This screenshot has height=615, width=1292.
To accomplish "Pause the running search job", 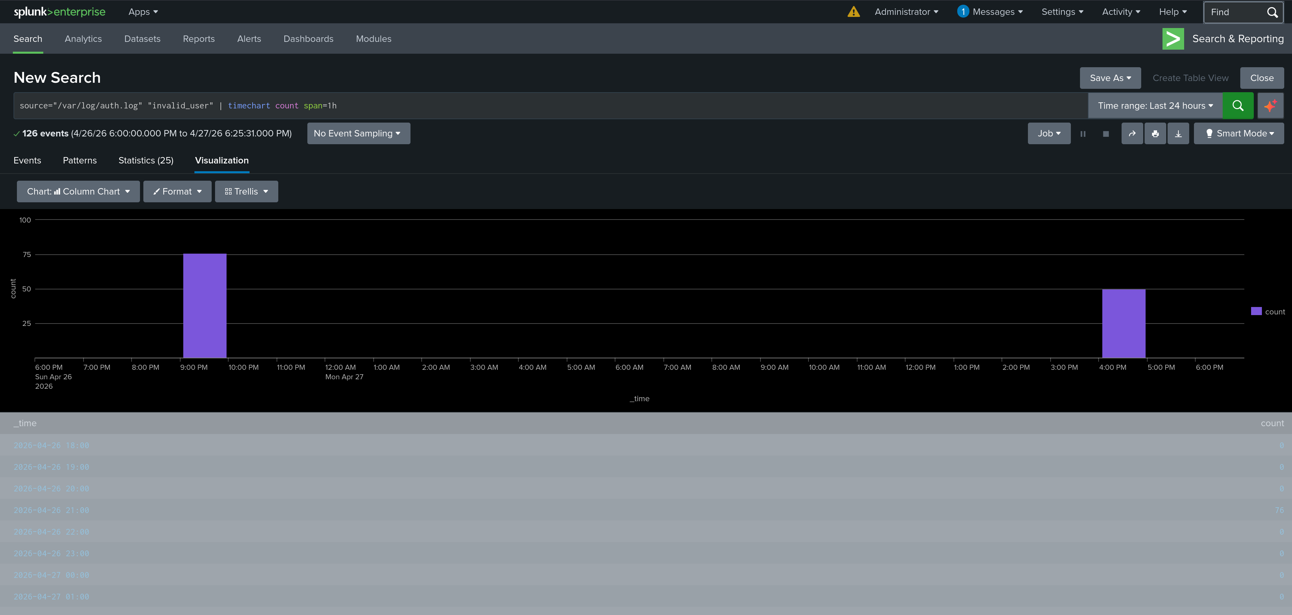I will point(1083,133).
